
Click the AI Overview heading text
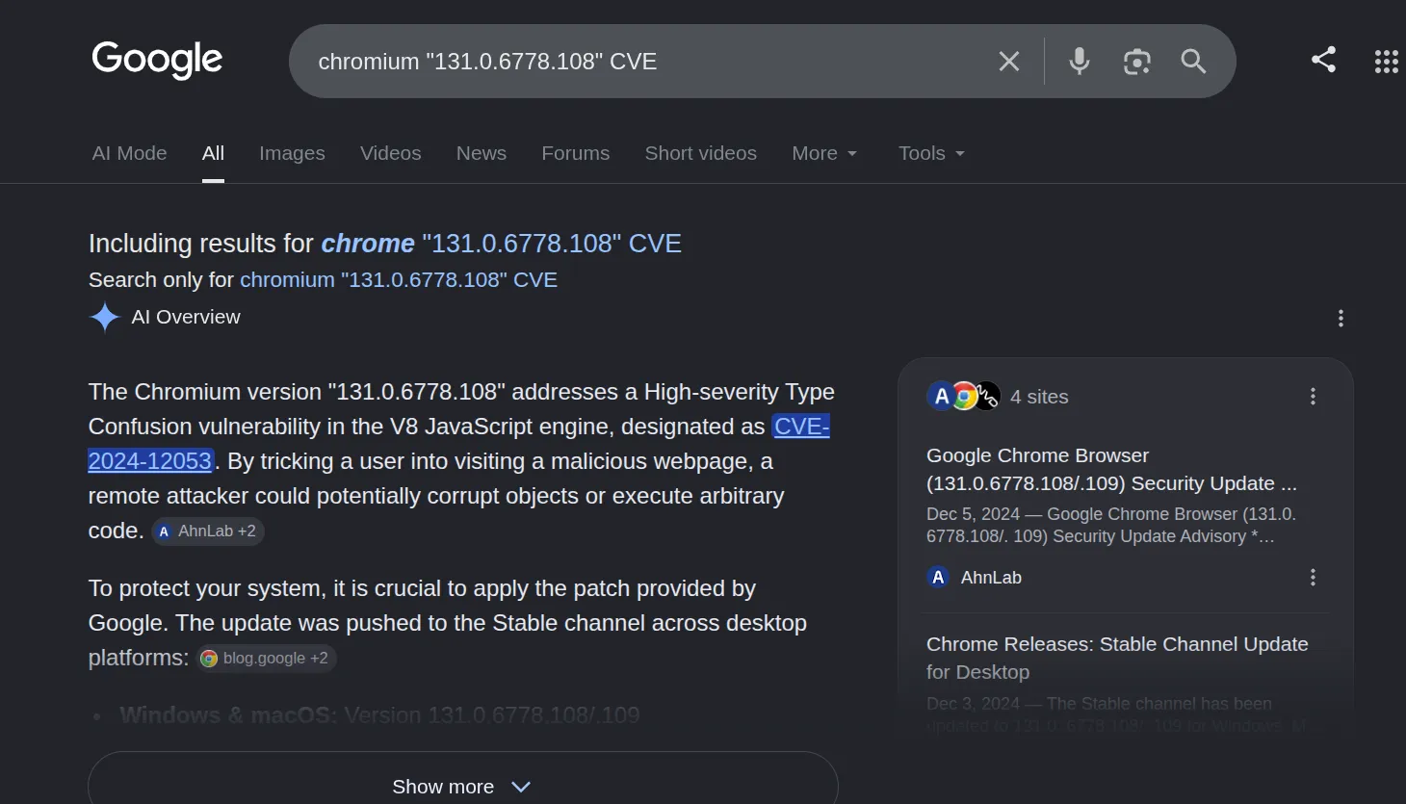(186, 317)
